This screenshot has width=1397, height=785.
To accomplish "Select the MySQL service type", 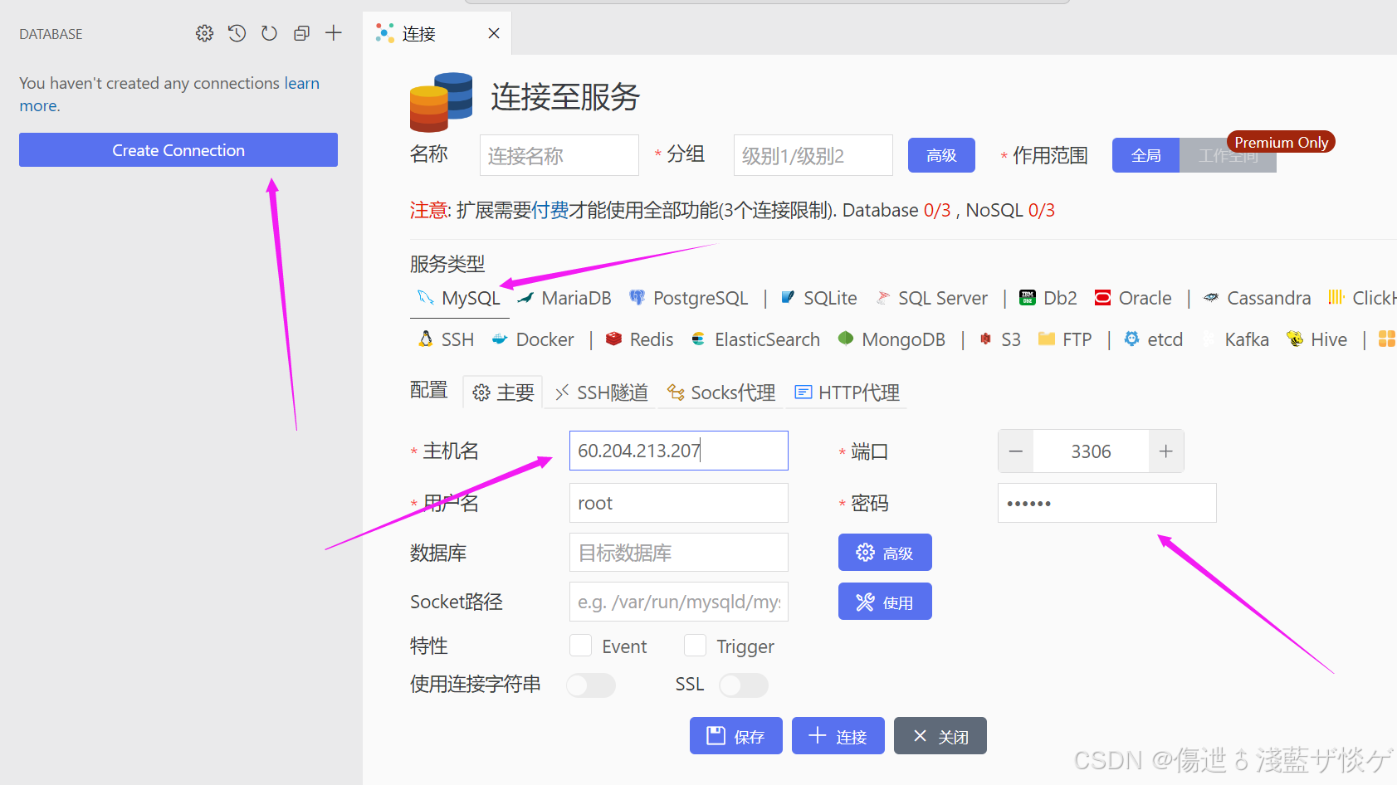I will (459, 298).
